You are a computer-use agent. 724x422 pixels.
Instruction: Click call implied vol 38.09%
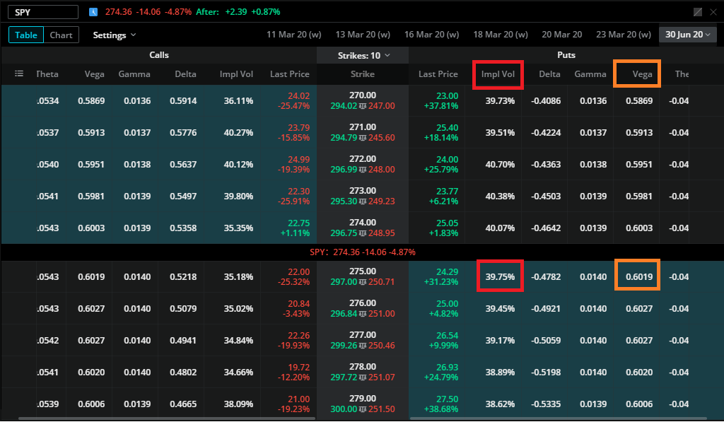click(x=238, y=404)
